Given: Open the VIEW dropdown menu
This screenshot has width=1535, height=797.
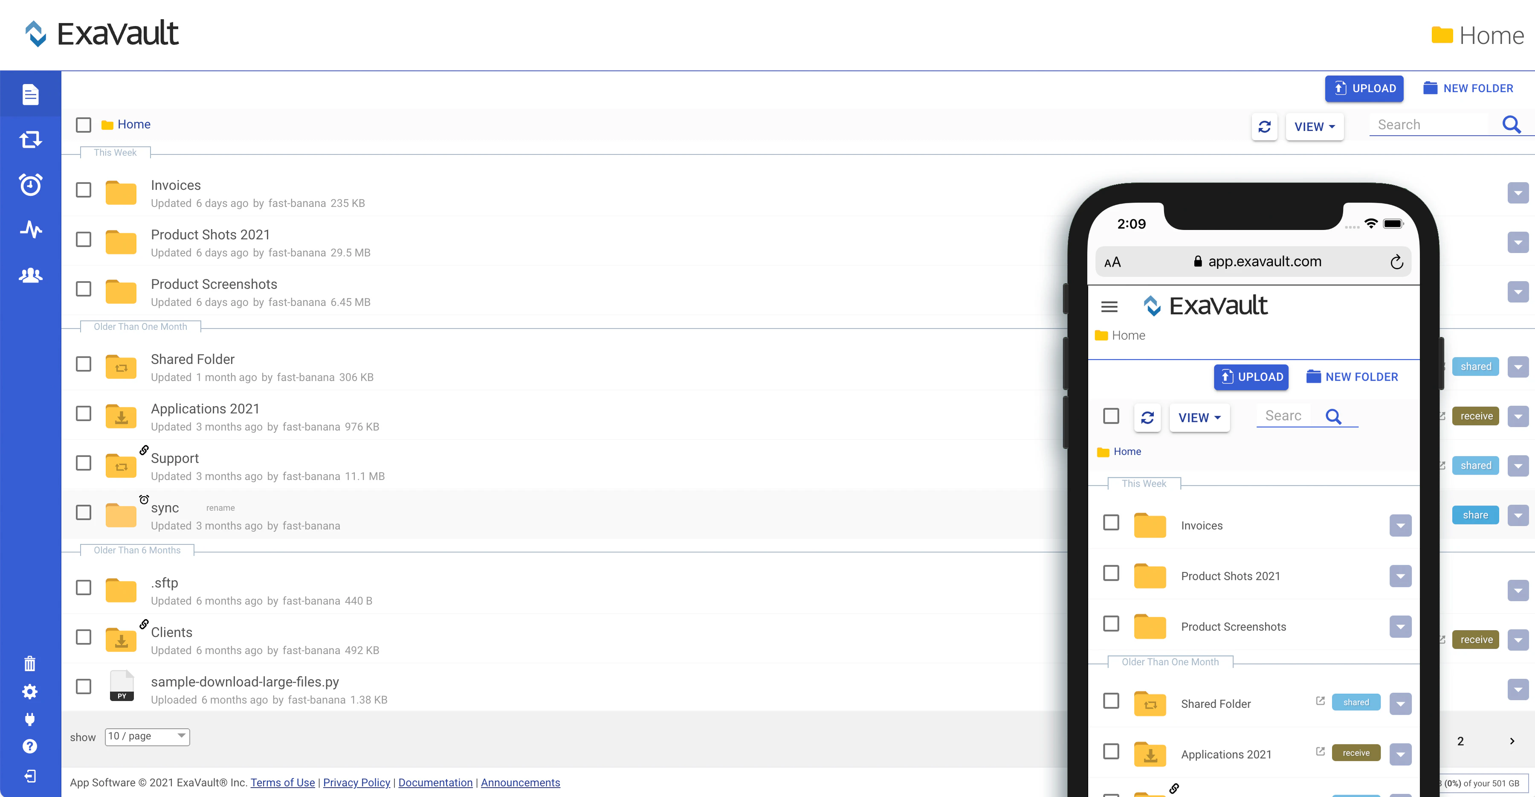Looking at the screenshot, I should click(1314, 127).
